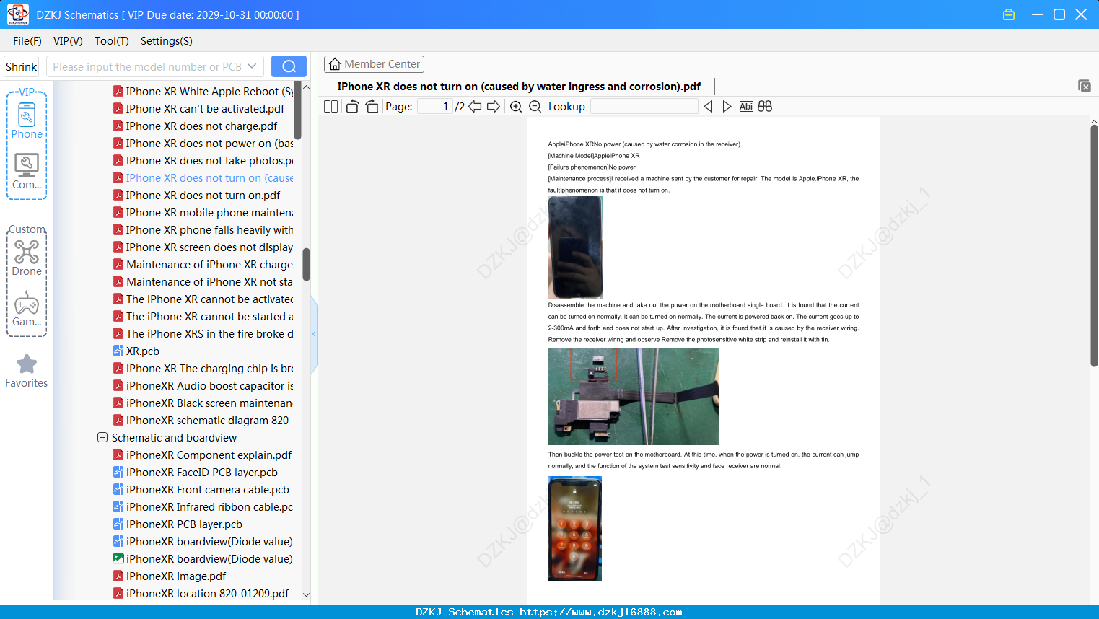This screenshot has width=1099, height=619.
Task: Open Favorites star icon
Action: 27,372
